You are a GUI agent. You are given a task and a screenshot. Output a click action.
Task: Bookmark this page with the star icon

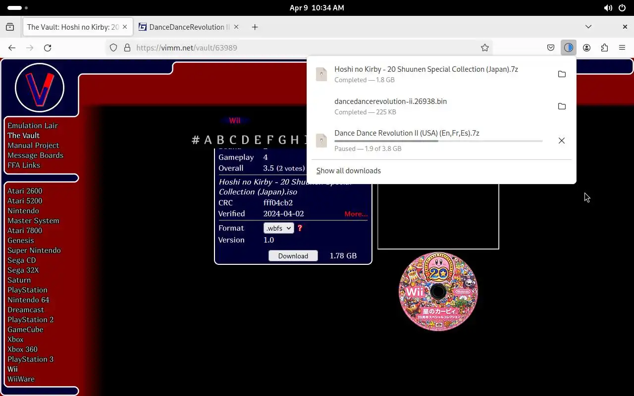tap(485, 48)
